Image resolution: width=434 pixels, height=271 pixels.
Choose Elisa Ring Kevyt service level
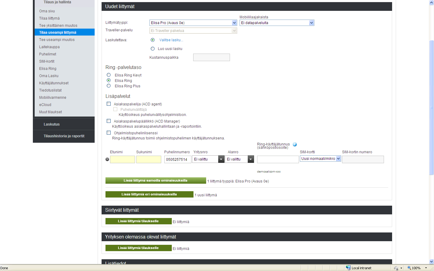[x=109, y=75]
